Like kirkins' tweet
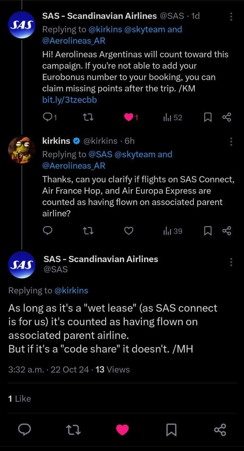Viewport: 244px width, 451px height. pyautogui.click(x=129, y=231)
